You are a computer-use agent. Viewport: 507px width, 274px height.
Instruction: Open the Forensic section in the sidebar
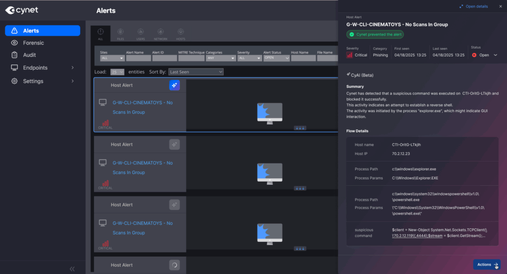[x=33, y=43]
